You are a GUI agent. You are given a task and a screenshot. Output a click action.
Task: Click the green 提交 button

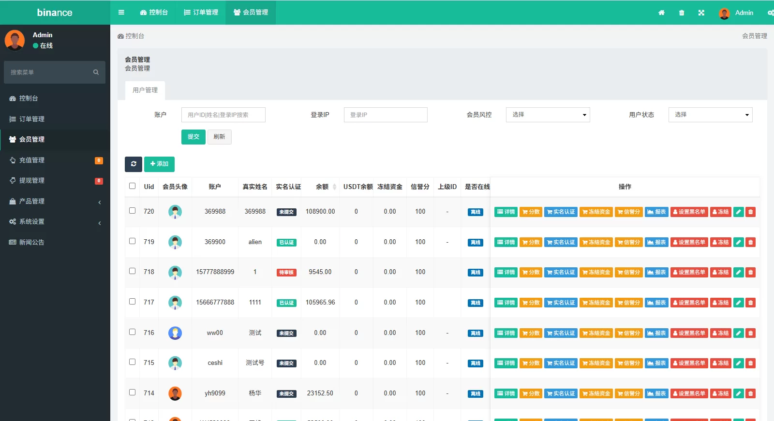coord(193,137)
